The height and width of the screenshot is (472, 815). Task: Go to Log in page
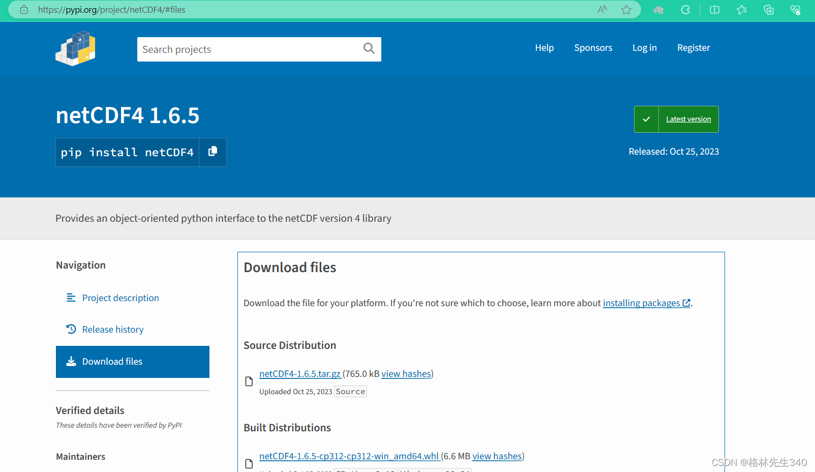(x=644, y=48)
